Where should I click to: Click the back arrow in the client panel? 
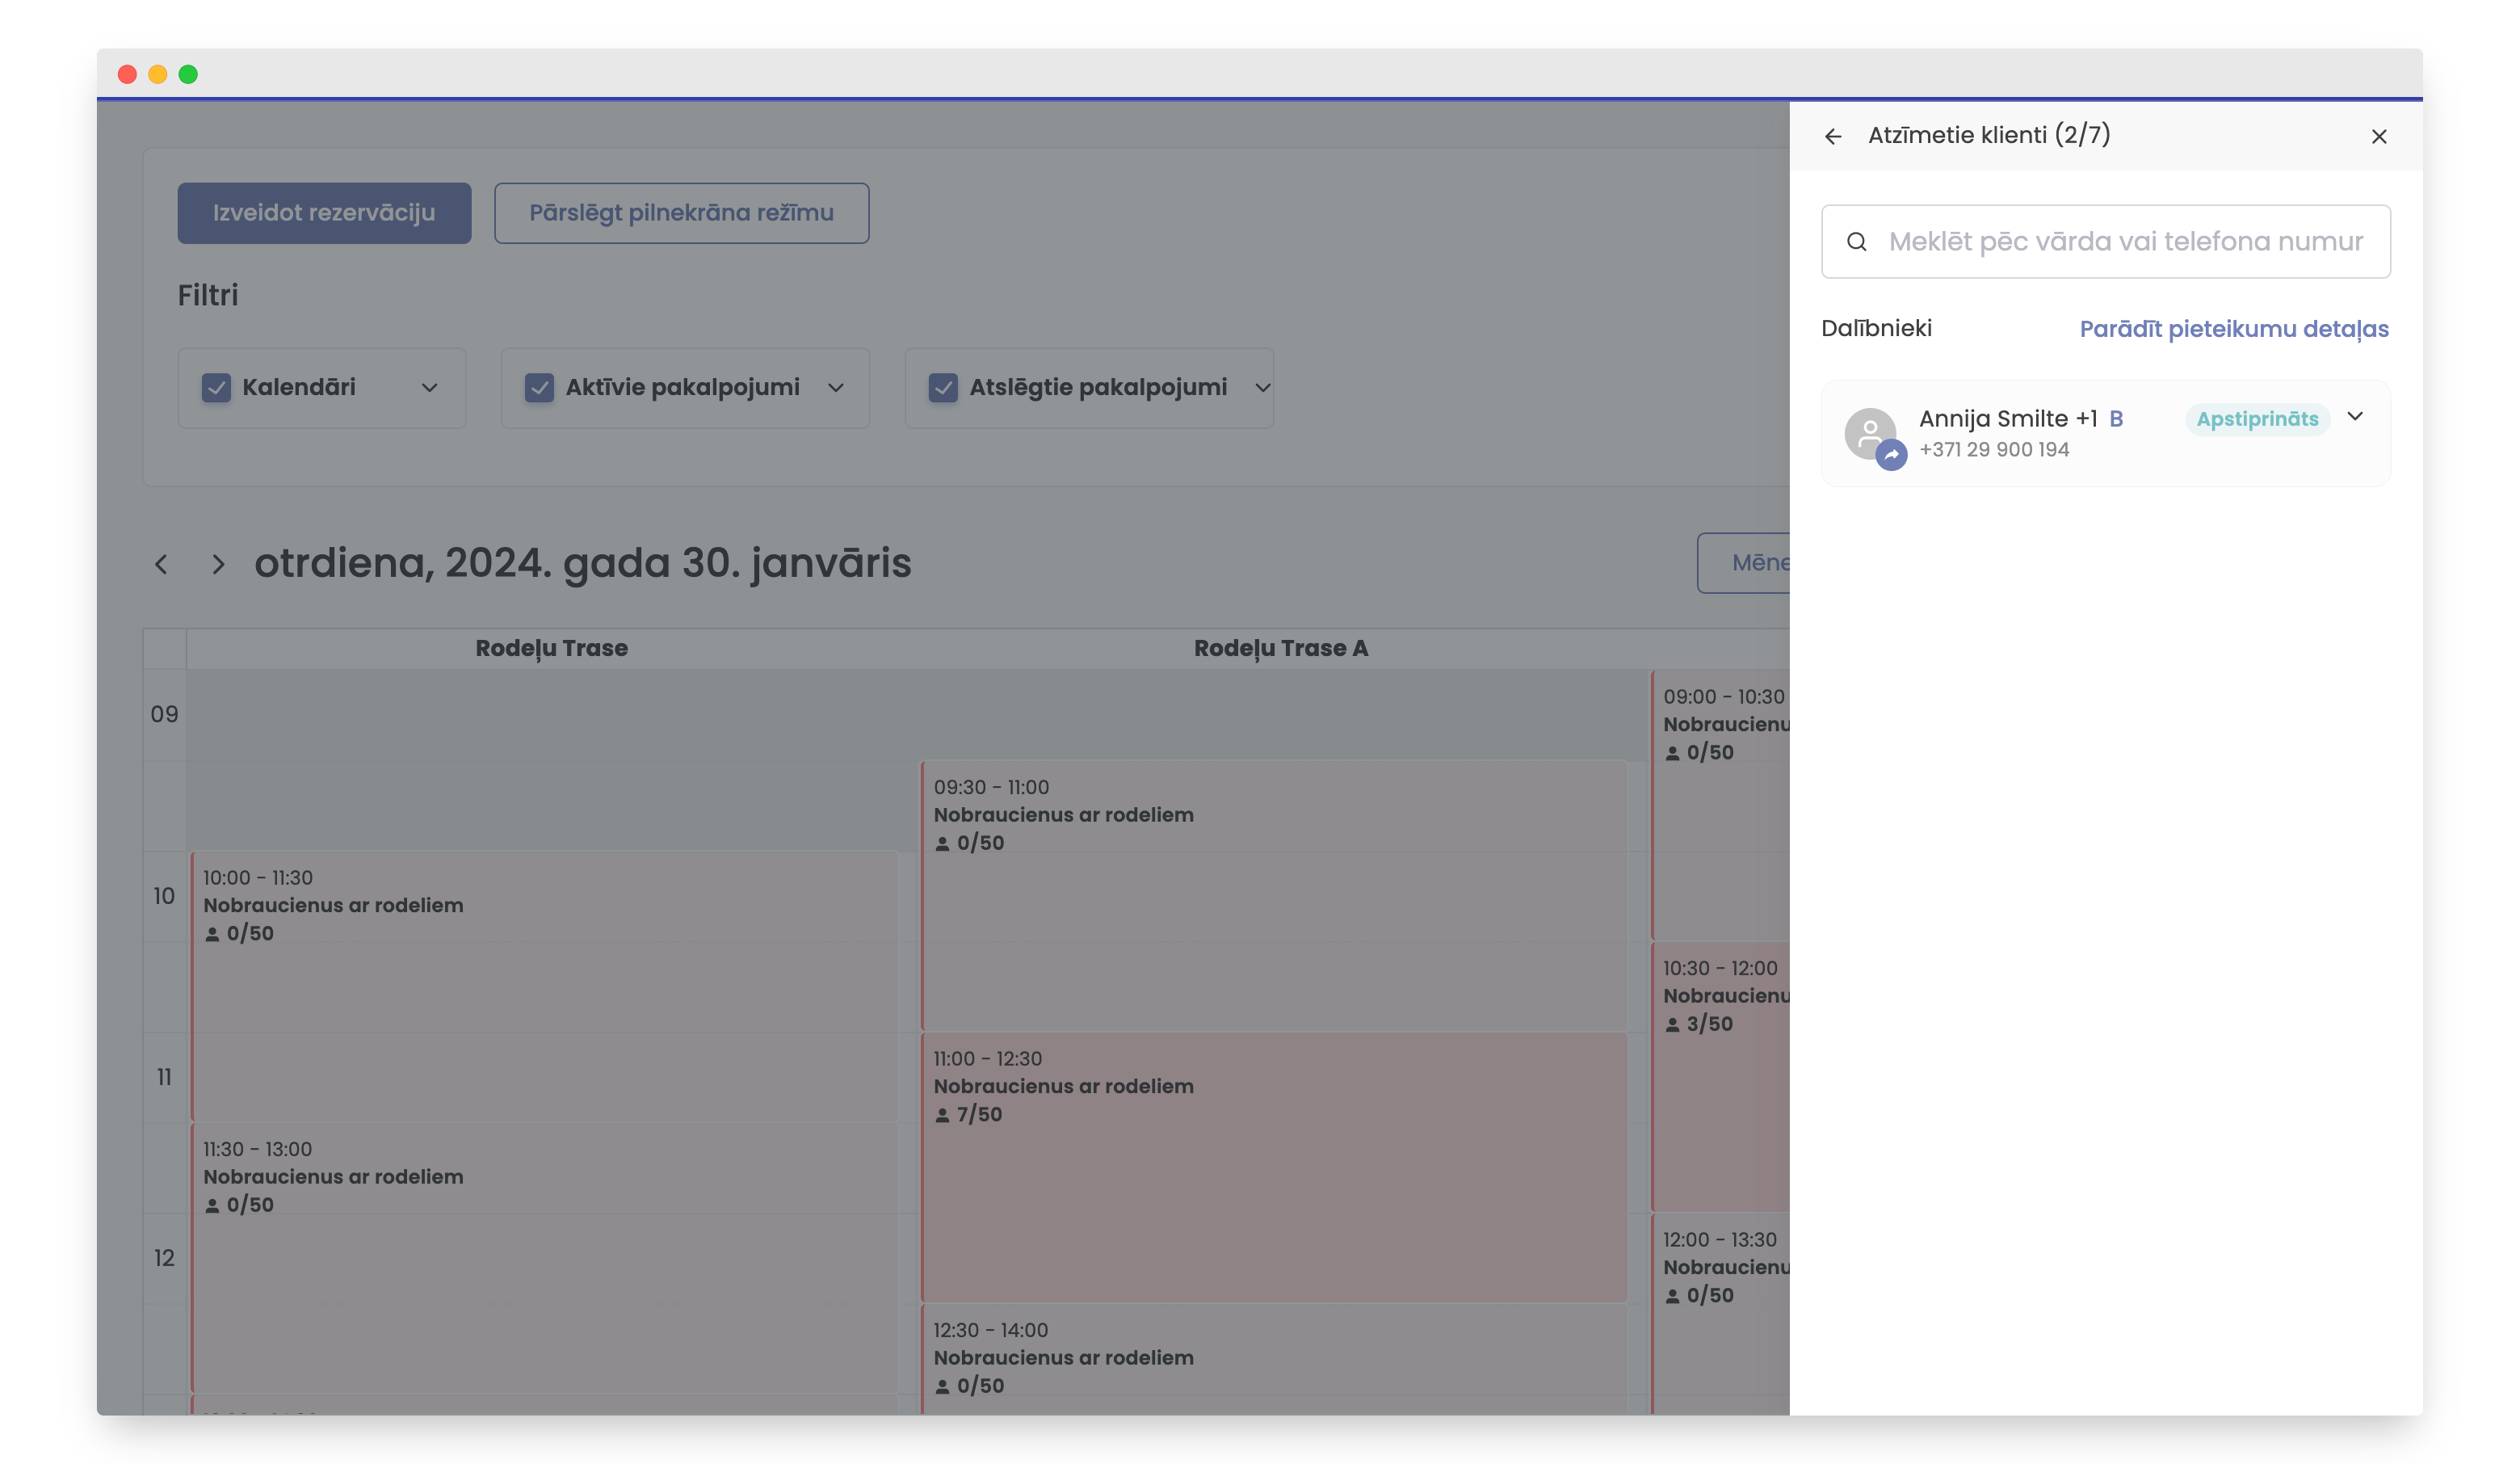point(1832,137)
